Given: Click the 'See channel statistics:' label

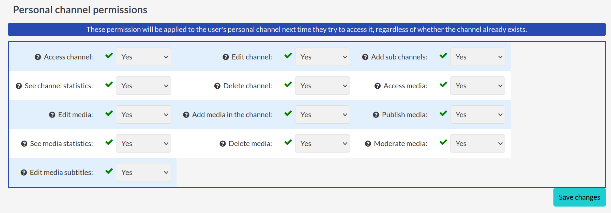Looking at the screenshot, I should coord(59,86).
